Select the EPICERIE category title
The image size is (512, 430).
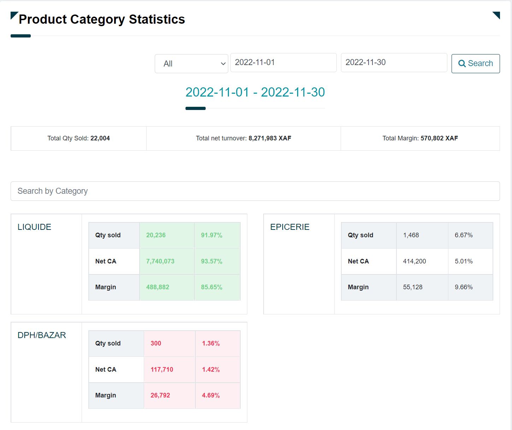tap(290, 227)
